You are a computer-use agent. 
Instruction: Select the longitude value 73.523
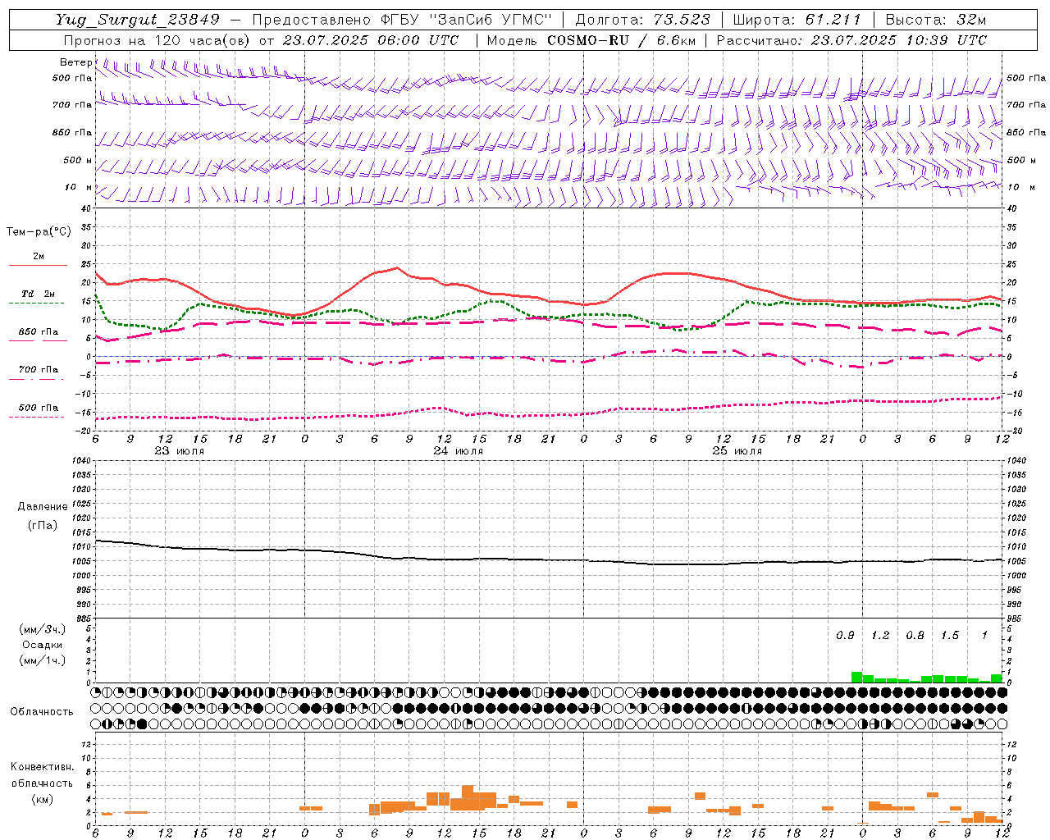point(682,20)
